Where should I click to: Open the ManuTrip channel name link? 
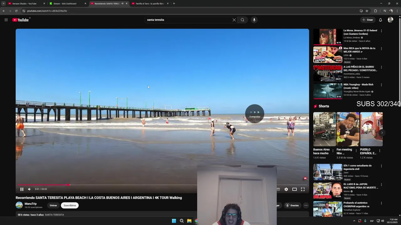point(31,204)
